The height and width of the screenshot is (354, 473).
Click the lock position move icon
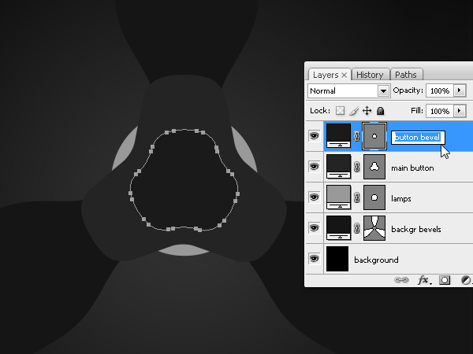367,111
